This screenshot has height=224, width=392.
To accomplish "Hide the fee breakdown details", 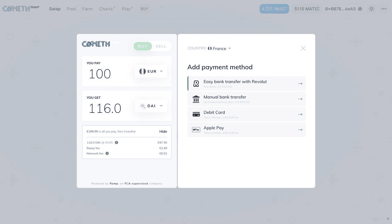I will pyautogui.click(x=163, y=132).
